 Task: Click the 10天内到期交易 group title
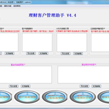pos(62,29)
